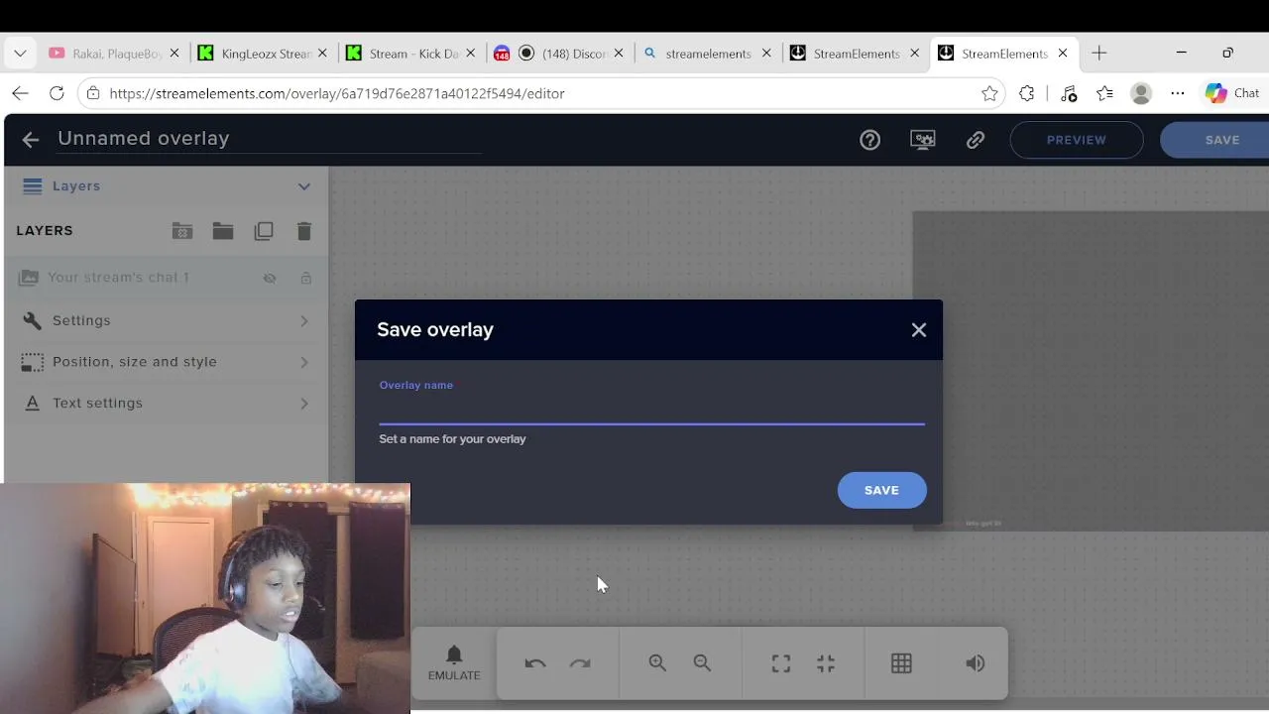Add this page to favorites

point(989,93)
